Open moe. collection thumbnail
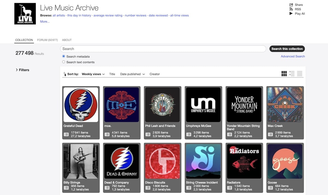Screen dimensions: 328x195 (x=122, y=105)
